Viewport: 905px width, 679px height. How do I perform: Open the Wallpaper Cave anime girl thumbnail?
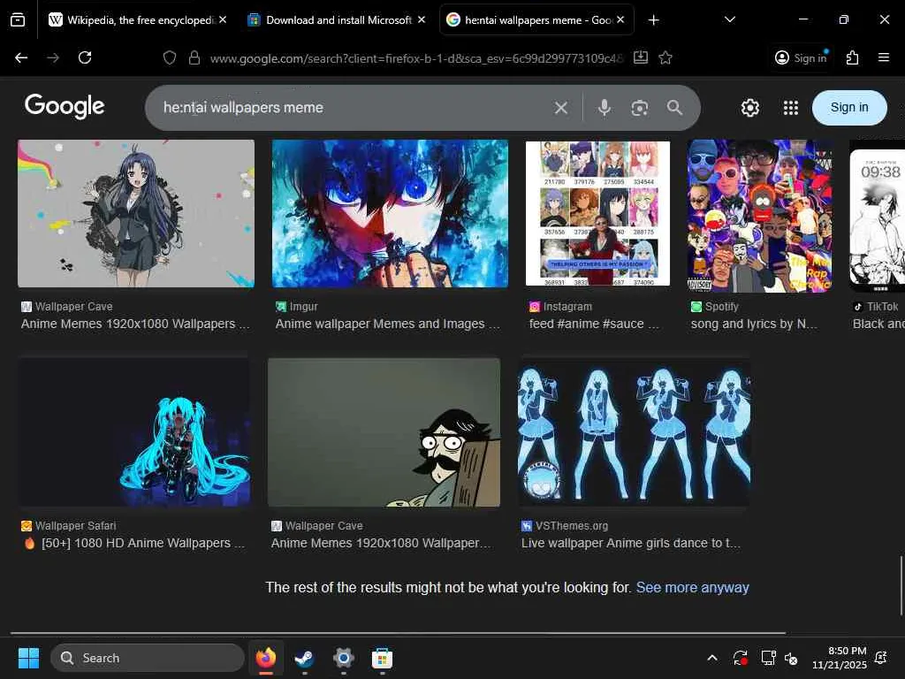coord(136,214)
